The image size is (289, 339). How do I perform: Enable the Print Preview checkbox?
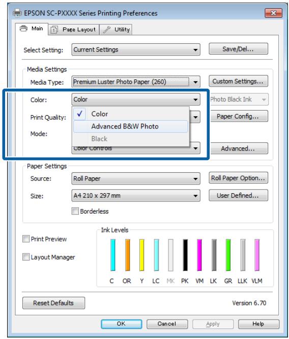coord(26,239)
